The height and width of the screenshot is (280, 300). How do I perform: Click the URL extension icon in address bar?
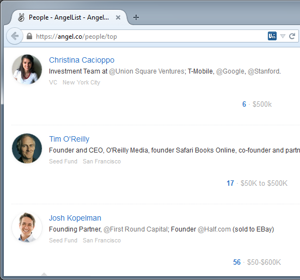pos(272,36)
